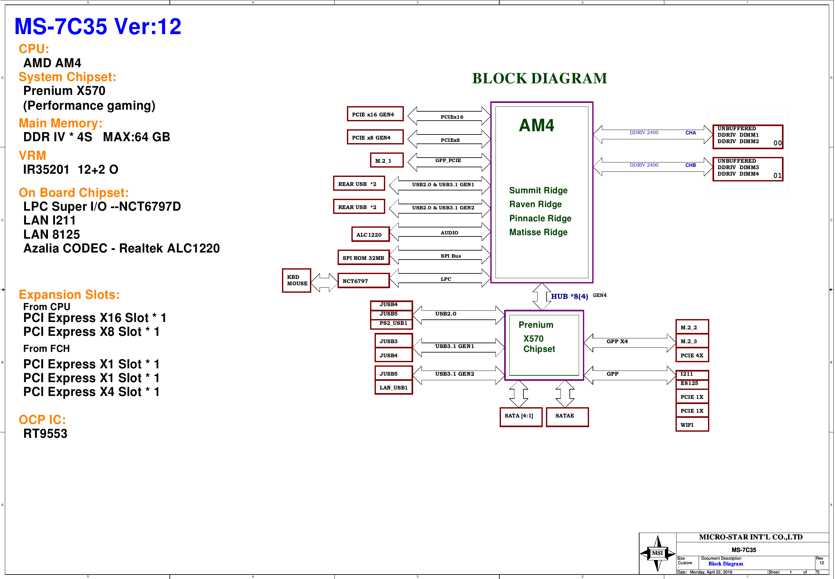Click the MSI star logo
The width and height of the screenshot is (835, 579).
(657, 553)
